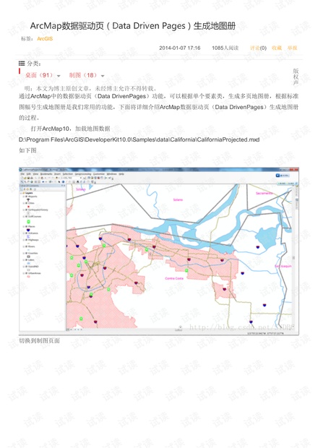Toggle the Places layer checkbox
This screenshot has height=448, width=318.
26,227
